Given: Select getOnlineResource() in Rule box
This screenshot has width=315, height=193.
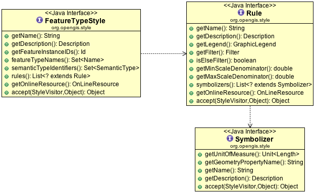Looking at the screenshot, I should (250, 93).
